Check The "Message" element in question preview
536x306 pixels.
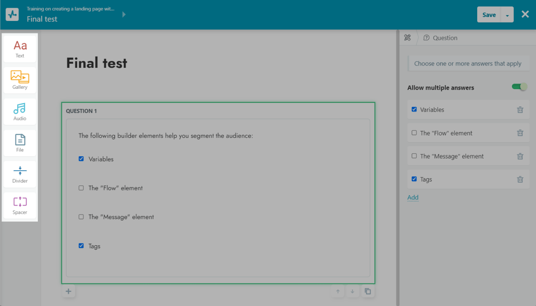tap(81, 217)
